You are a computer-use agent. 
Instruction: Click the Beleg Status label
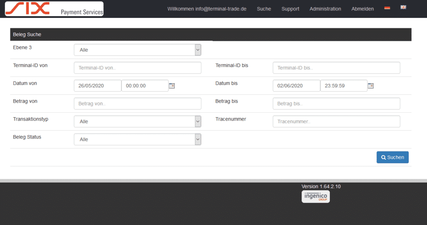coord(27,137)
